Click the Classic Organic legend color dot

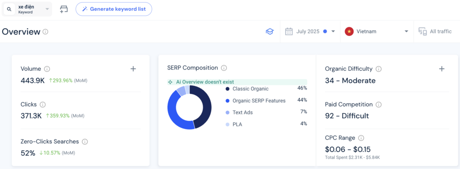pyautogui.click(x=227, y=89)
